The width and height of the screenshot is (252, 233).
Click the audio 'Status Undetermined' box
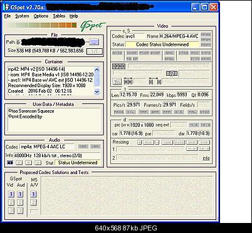78,163
